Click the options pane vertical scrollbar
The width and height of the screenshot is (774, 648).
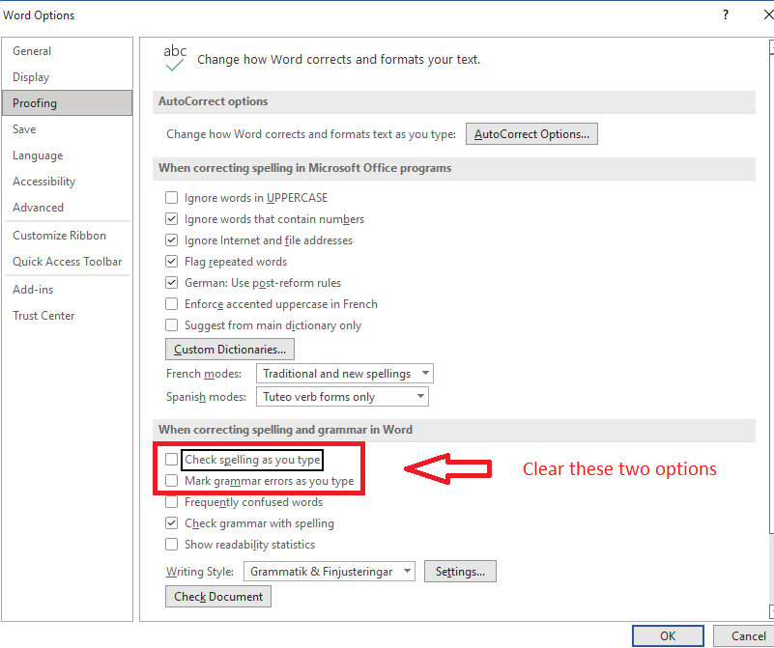point(771,330)
